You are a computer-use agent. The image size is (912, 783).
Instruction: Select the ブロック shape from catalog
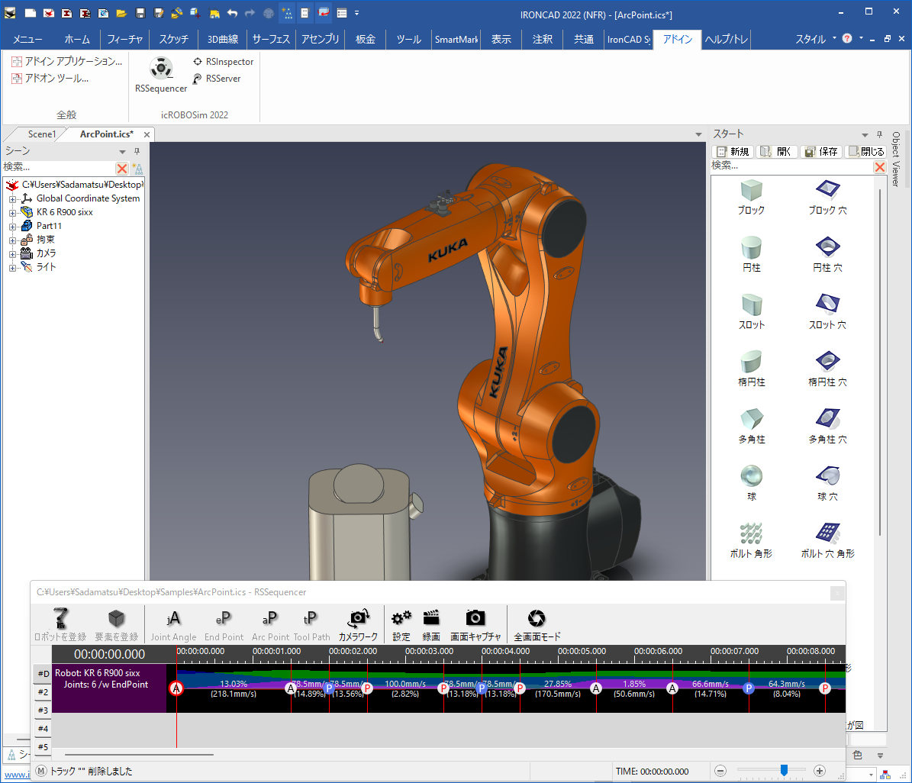click(752, 197)
